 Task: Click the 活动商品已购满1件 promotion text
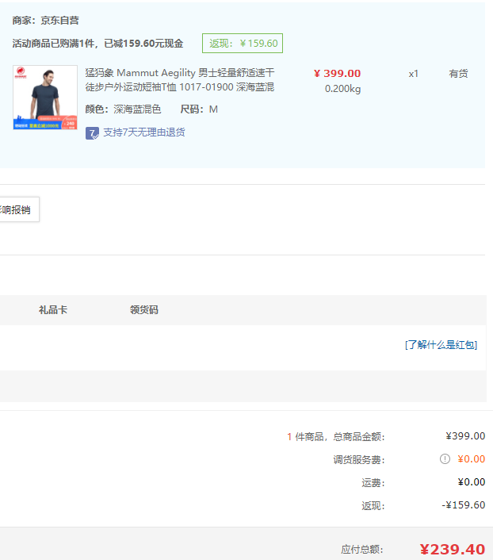(97, 43)
